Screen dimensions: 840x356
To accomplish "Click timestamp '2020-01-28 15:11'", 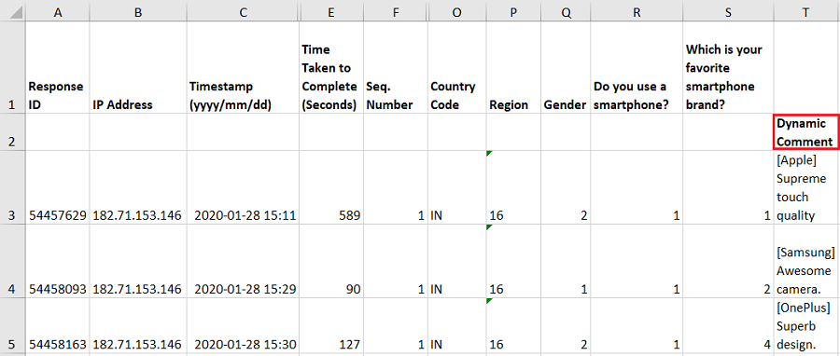I will [242, 187].
